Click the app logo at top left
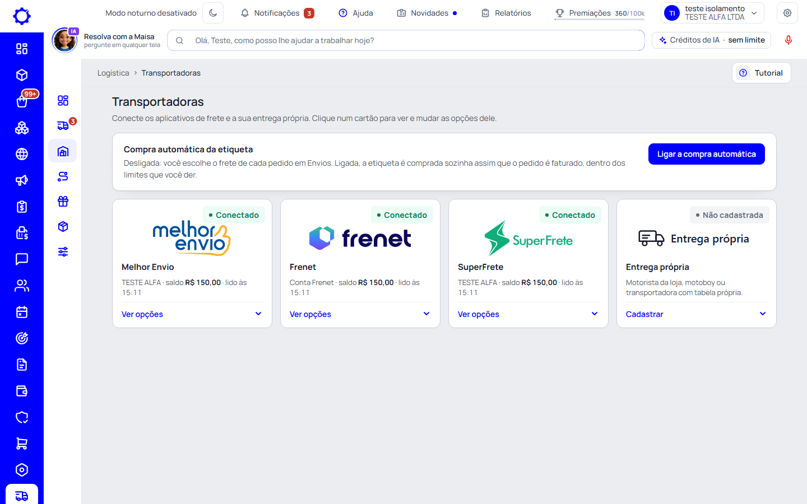807x504 pixels. 22,16
